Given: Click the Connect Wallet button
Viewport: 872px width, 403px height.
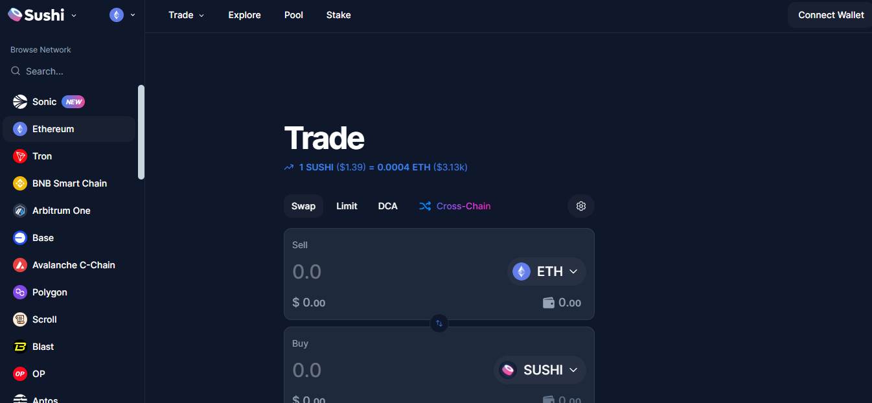Looking at the screenshot, I should (830, 15).
